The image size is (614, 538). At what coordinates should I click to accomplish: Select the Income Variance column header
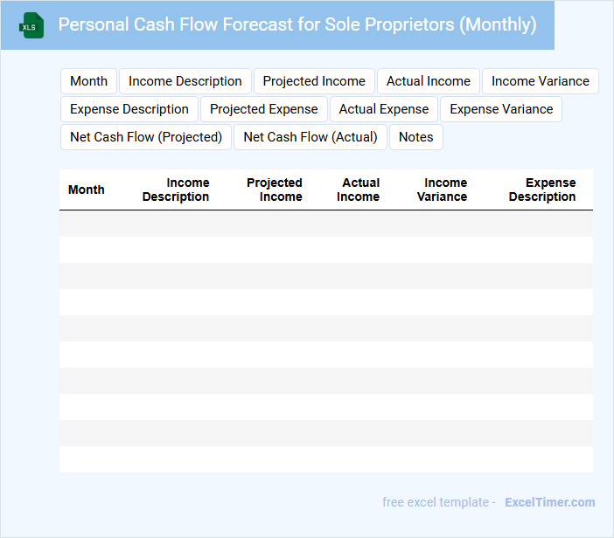(443, 190)
